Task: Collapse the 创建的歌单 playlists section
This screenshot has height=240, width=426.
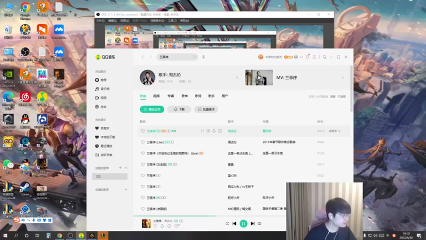Action: tap(126, 168)
